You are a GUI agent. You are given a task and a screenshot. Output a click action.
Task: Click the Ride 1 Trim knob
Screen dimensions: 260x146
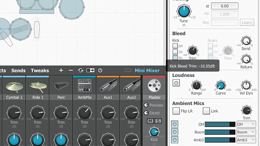pyautogui.click(x=38, y=113)
